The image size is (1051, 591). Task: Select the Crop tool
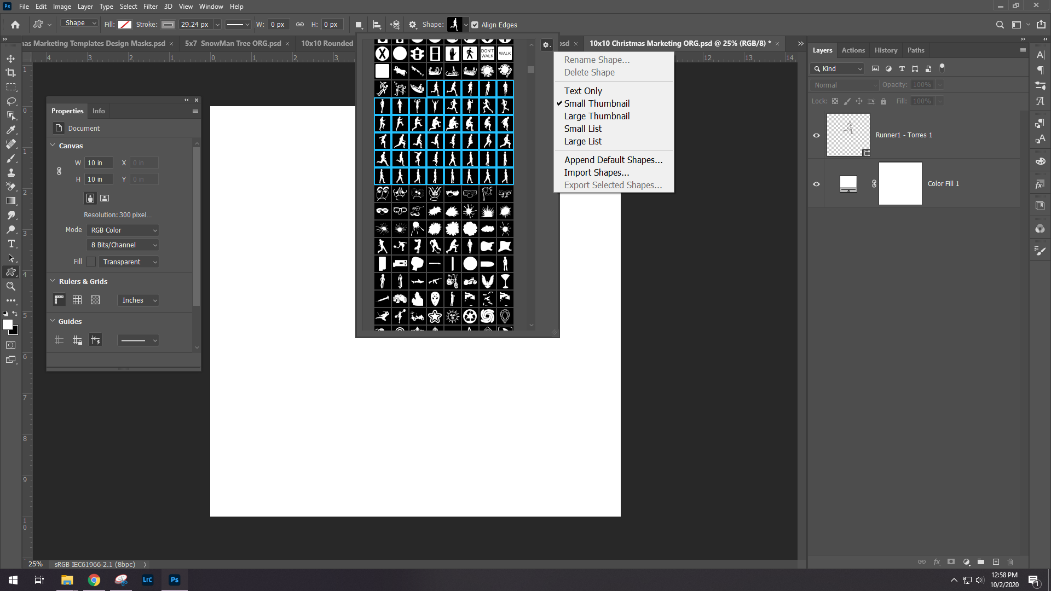[x=10, y=73]
